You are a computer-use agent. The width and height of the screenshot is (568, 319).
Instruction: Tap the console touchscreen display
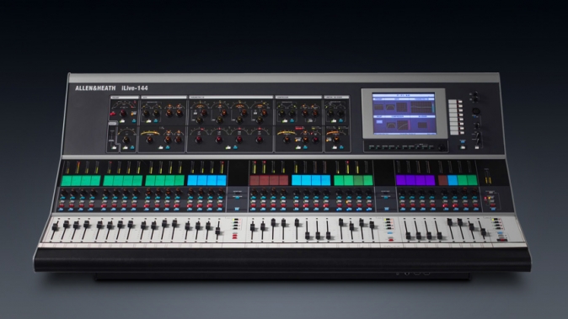(x=404, y=114)
